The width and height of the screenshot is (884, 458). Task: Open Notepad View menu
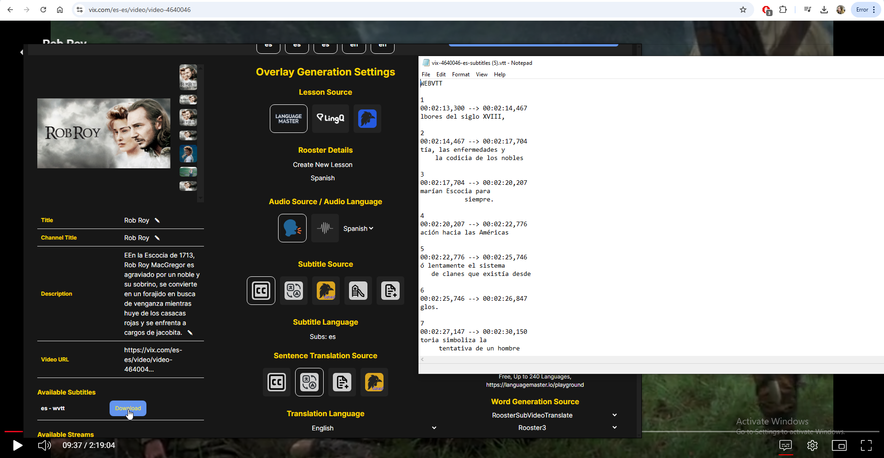tap(482, 74)
